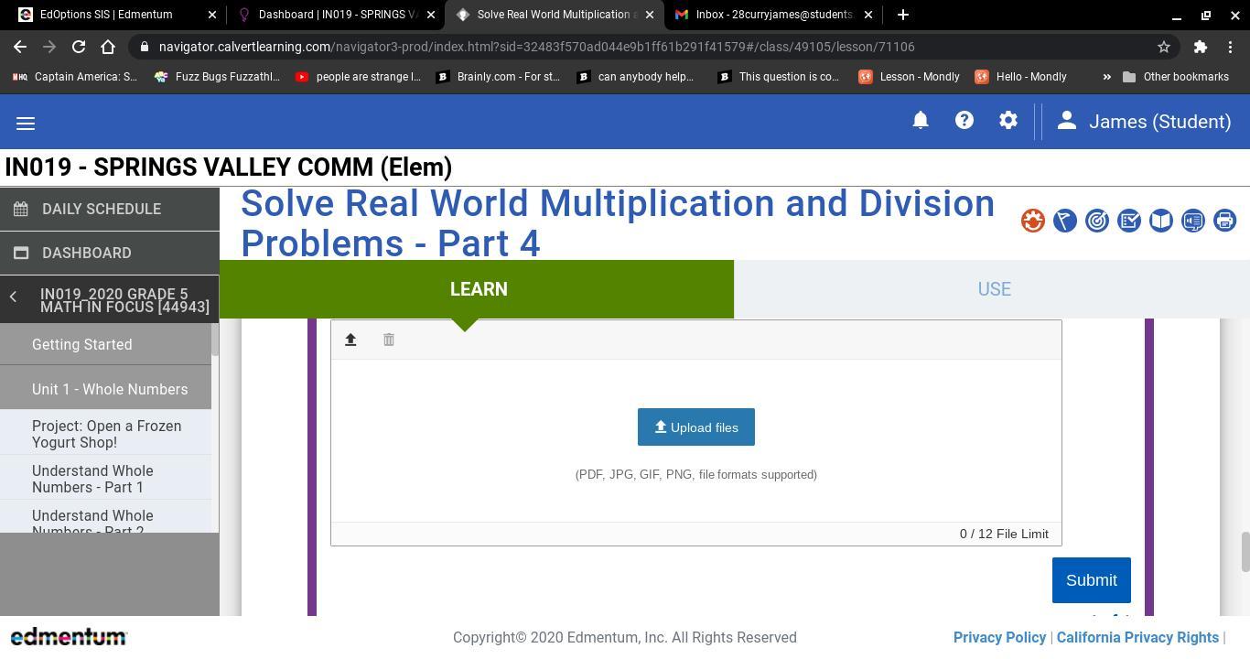
Task: Open the James (Student) account menu
Action: (x=1144, y=122)
